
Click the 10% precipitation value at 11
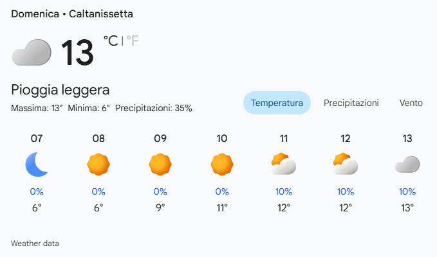(x=284, y=191)
